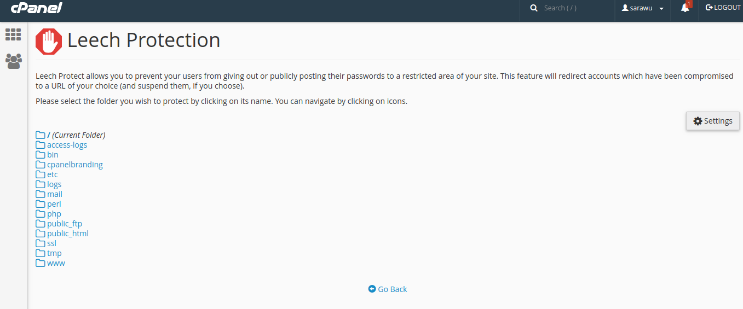Expand the sarawu user dropdown
This screenshot has width=743, height=309.
click(642, 8)
